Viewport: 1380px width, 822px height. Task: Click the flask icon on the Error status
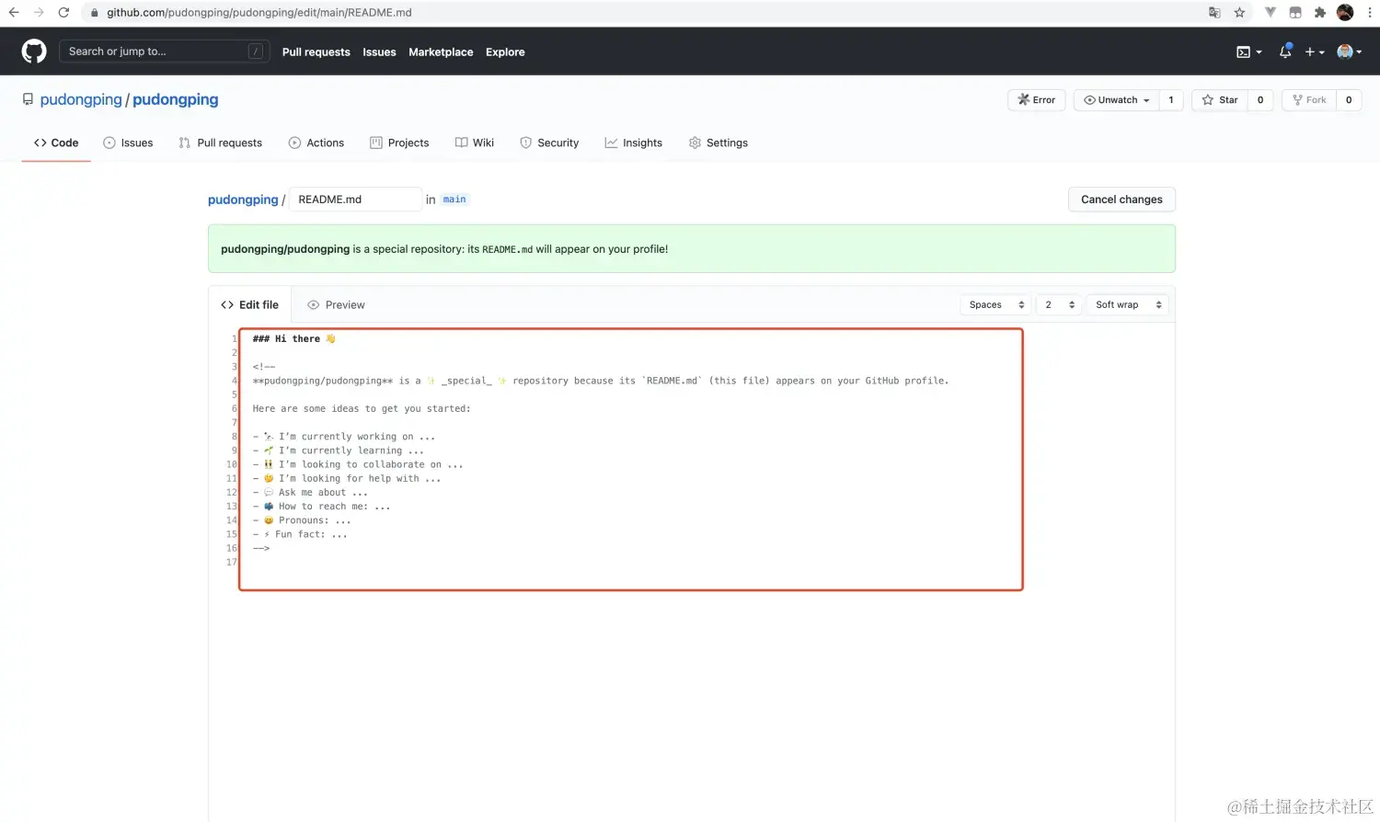pos(1023,99)
